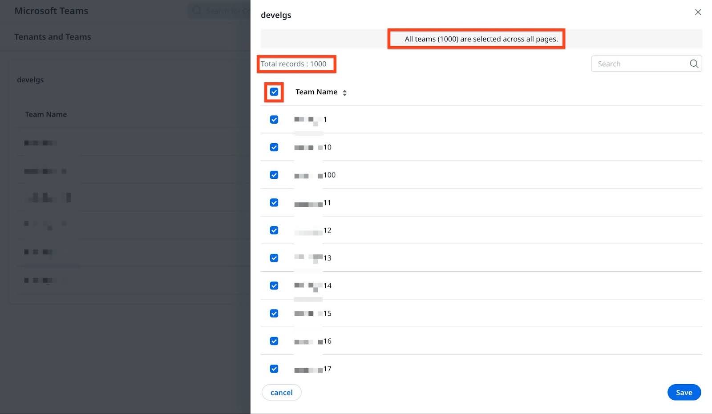This screenshot has height=414, width=712.
Task: Uncheck the team ending in 15
Action: click(x=274, y=314)
